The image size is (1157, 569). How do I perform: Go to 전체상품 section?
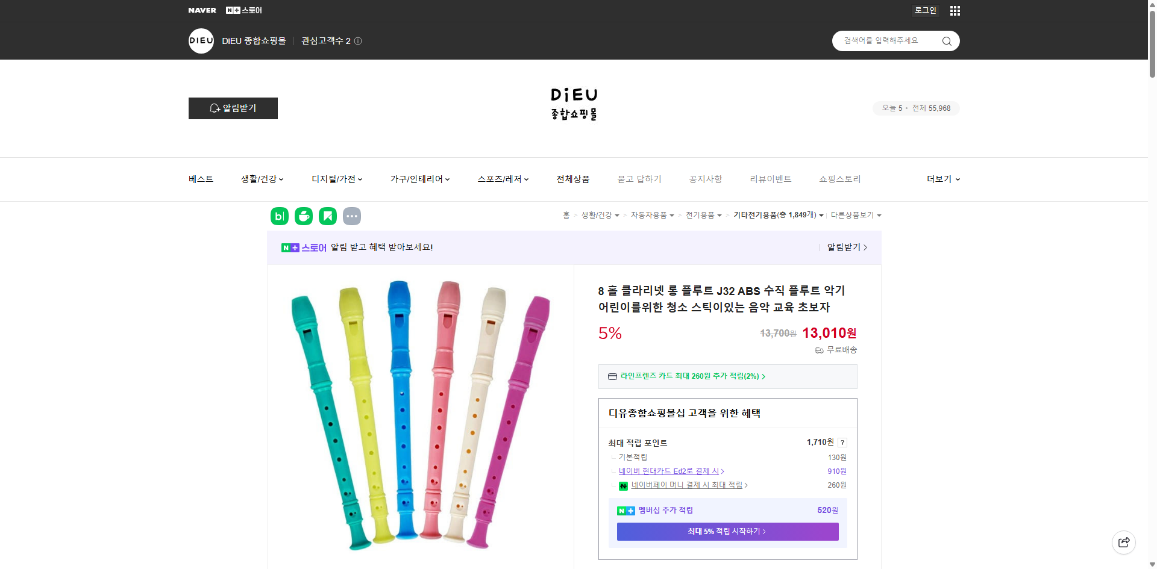[572, 179]
